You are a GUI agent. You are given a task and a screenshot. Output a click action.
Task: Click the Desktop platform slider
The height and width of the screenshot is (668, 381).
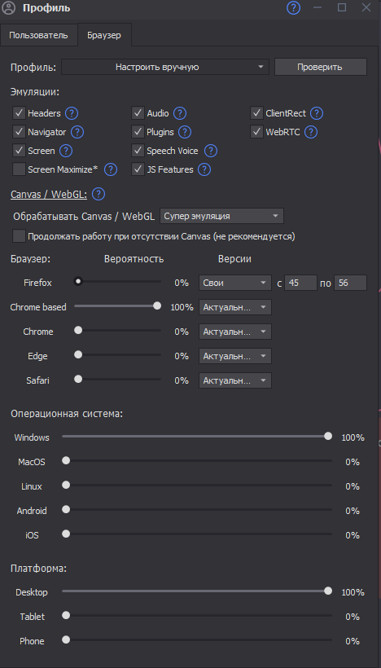(197, 591)
